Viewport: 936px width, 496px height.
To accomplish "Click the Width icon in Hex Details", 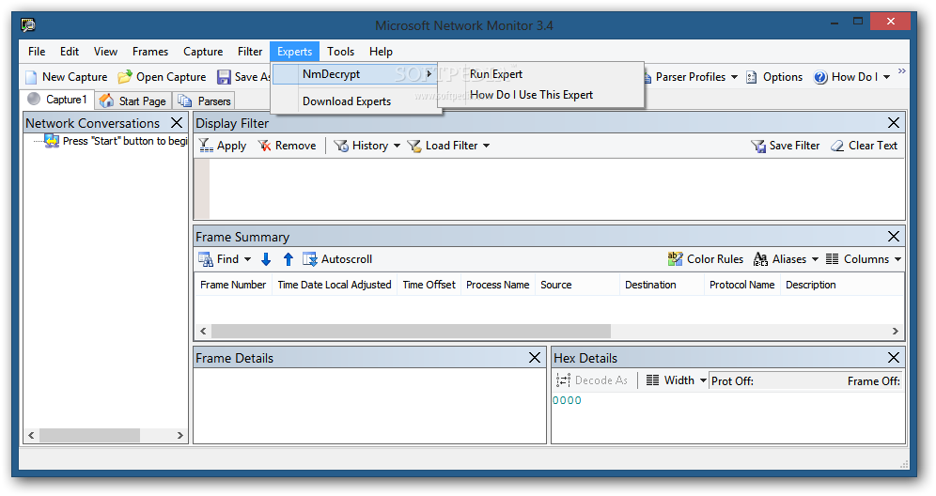I will coord(653,380).
